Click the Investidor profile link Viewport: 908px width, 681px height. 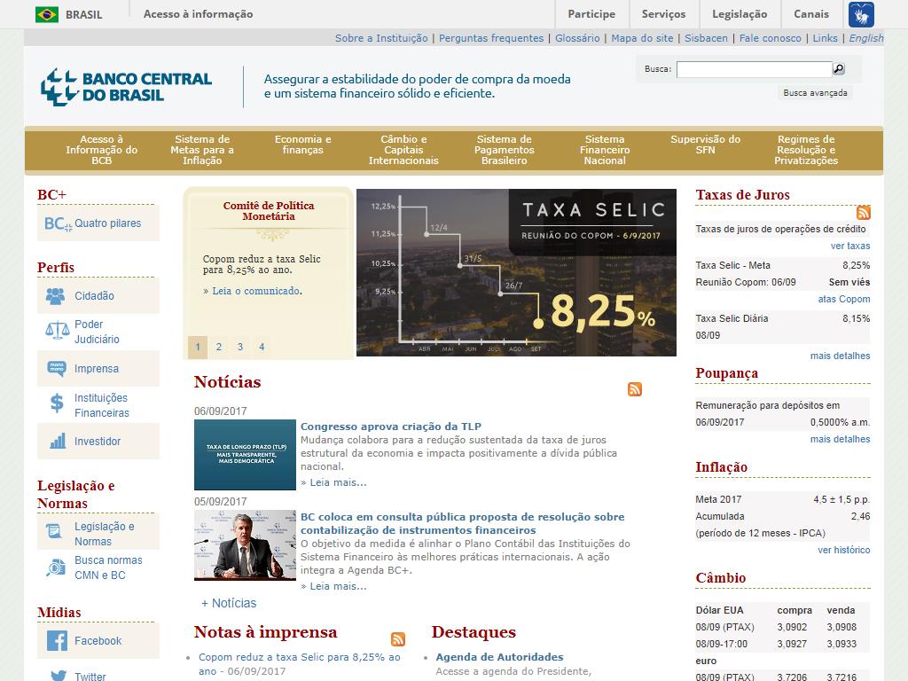[x=98, y=442]
